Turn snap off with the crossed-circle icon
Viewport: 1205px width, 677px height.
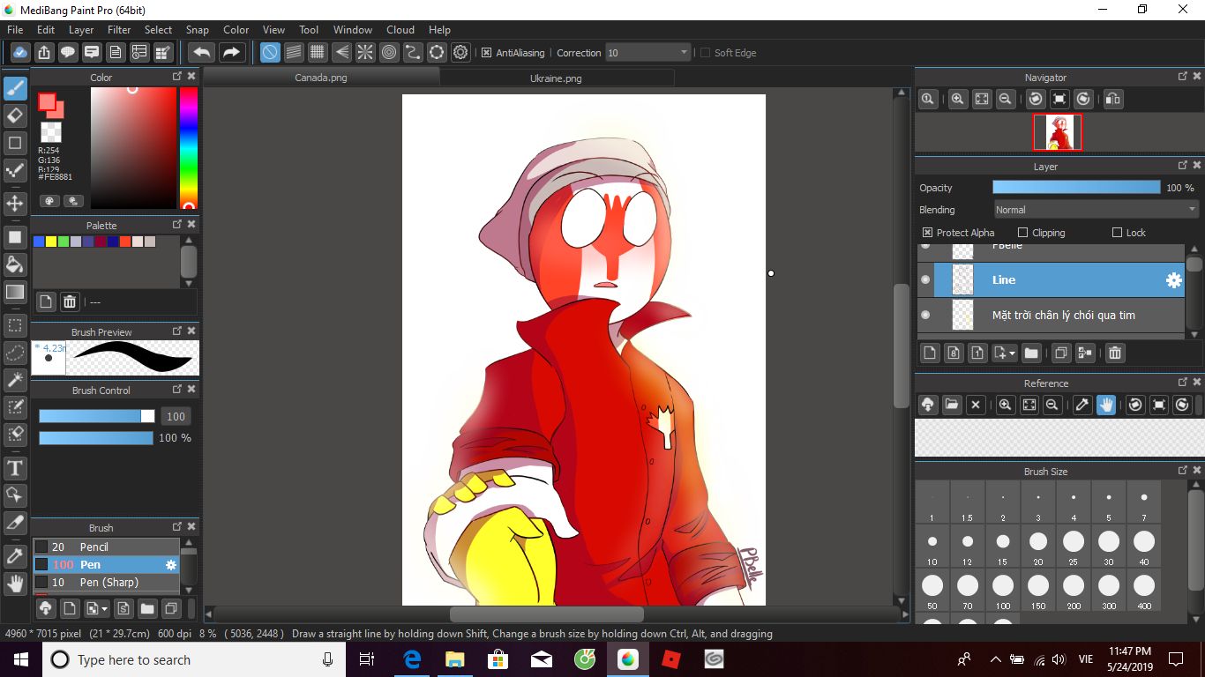pos(270,53)
